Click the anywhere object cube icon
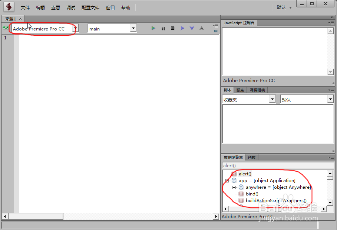Screen dimensions: 337x230 pos(241,187)
